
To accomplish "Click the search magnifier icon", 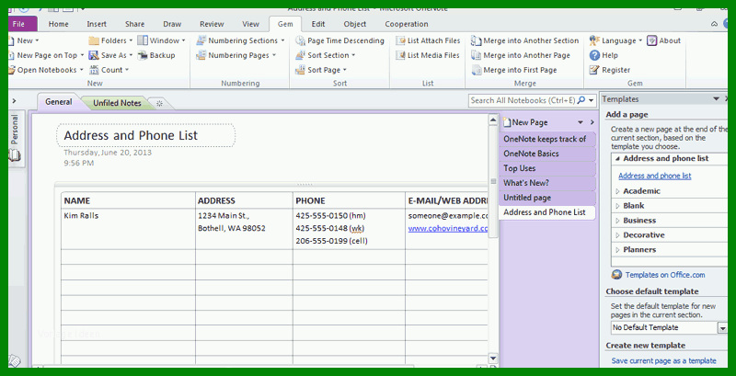I will [x=581, y=100].
